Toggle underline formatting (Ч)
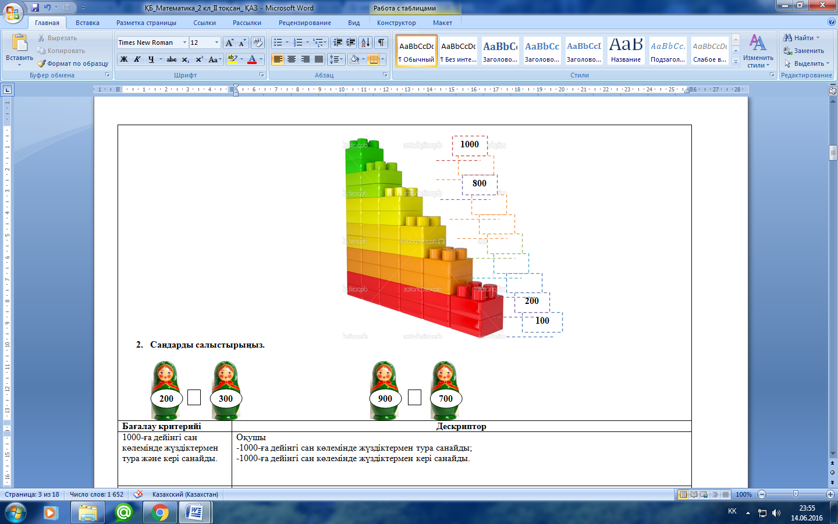Image resolution: width=838 pixels, height=524 pixels. tap(151, 59)
